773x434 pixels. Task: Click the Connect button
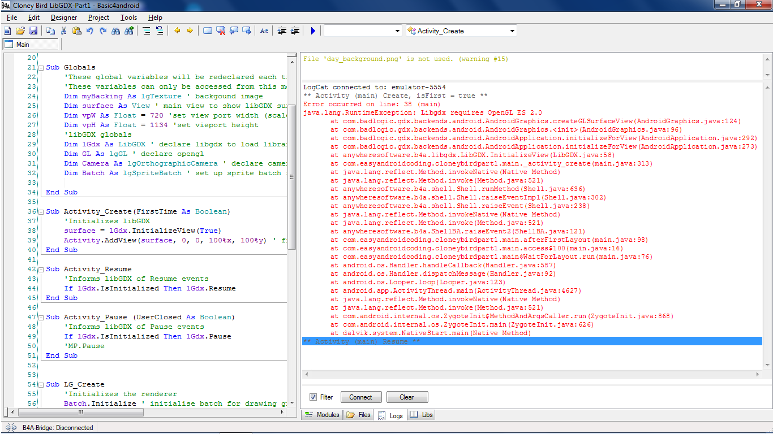[360, 397]
